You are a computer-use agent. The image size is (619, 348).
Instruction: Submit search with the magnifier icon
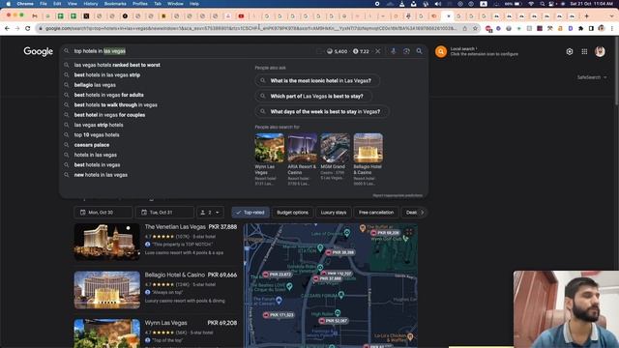pyautogui.click(x=419, y=51)
